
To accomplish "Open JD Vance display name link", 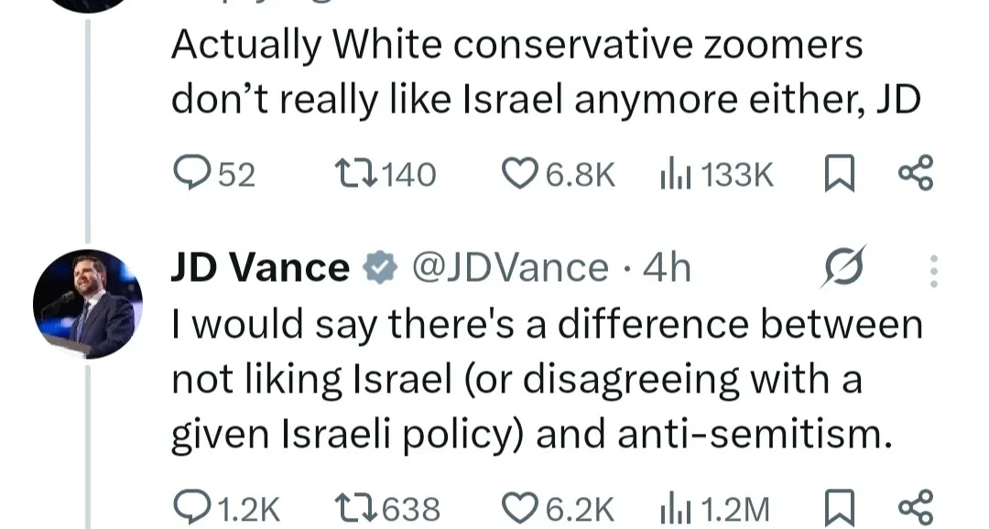I will click(260, 268).
